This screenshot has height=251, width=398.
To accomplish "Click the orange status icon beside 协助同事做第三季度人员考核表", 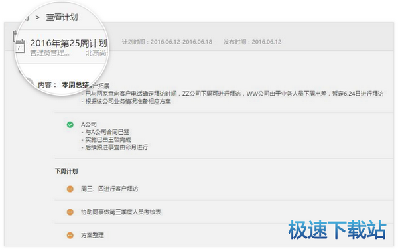I will [x=70, y=212].
